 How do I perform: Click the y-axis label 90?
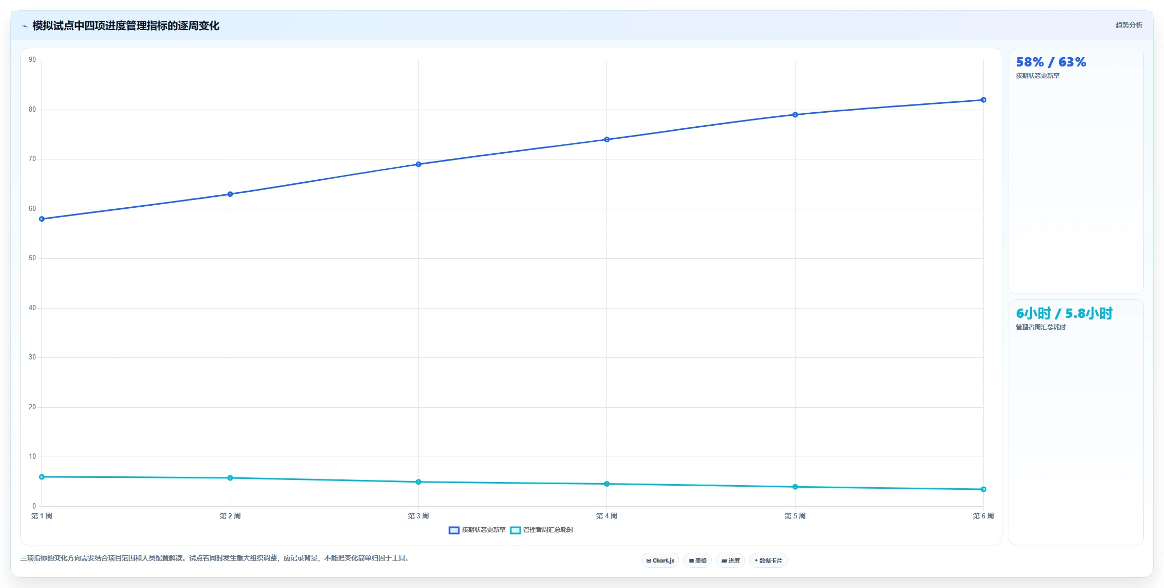(x=32, y=60)
